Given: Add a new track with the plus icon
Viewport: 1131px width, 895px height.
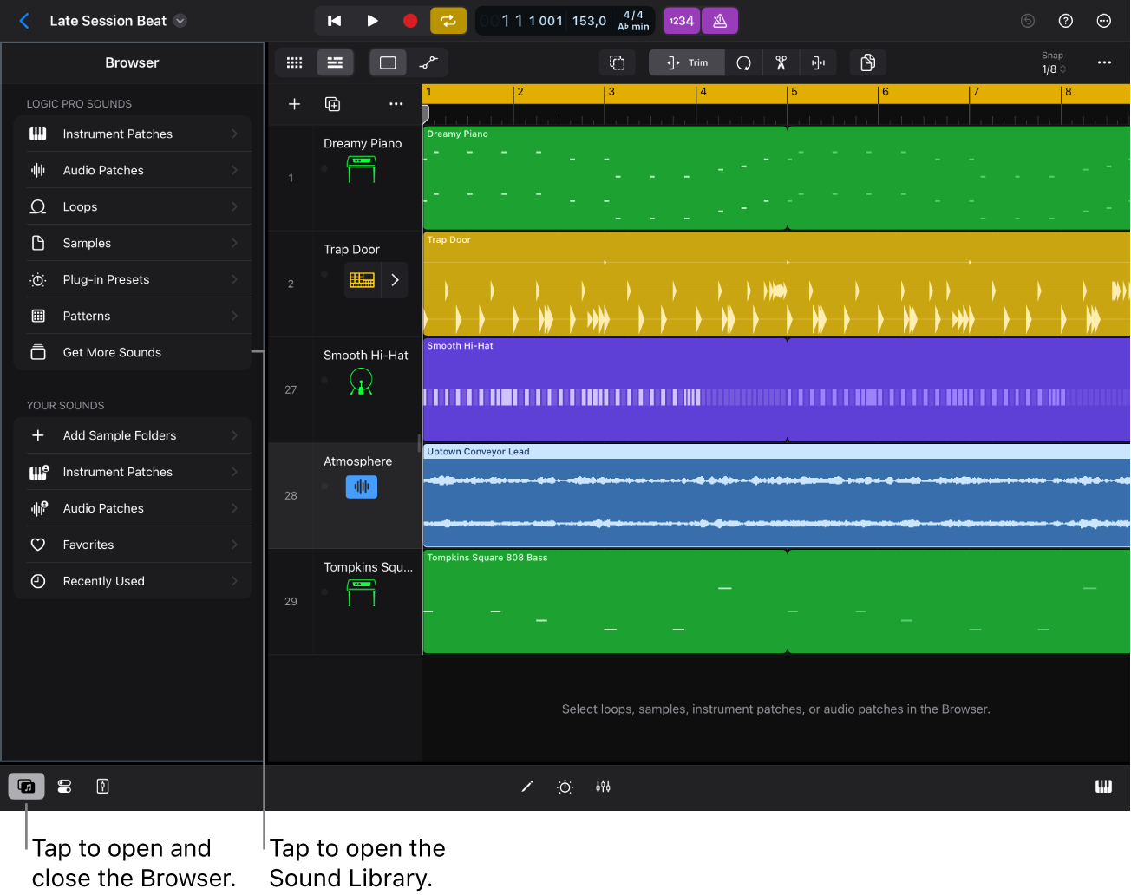Looking at the screenshot, I should point(294,103).
